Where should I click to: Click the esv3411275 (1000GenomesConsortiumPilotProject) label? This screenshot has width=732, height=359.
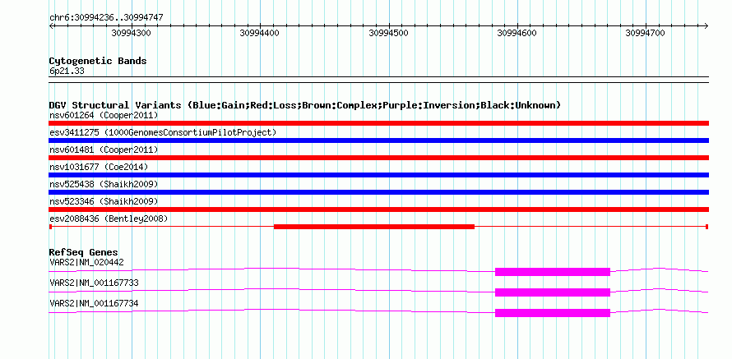[x=163, y=132]
